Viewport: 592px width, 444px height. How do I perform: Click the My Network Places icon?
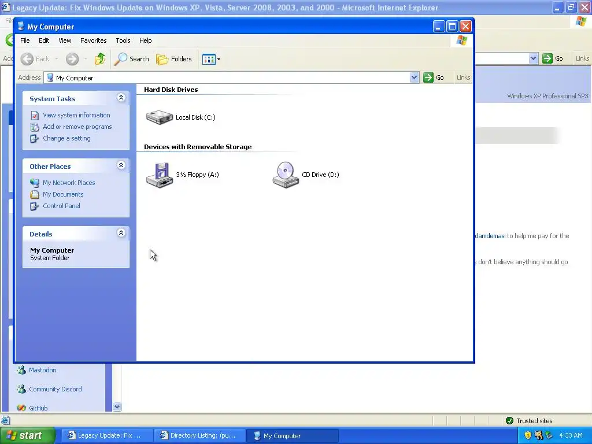(x=35, y=183)
